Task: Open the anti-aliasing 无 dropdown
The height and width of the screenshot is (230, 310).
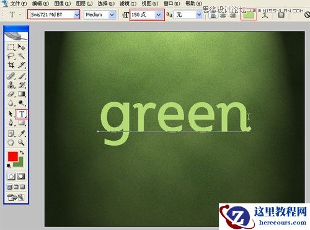Action: 199,14
